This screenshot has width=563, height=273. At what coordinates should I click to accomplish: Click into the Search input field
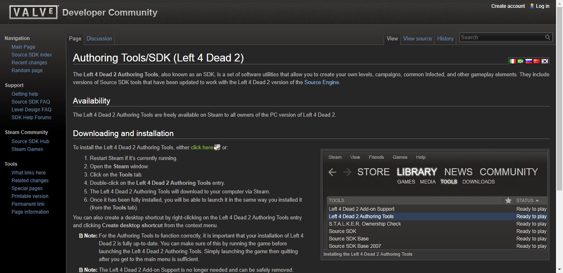tap(502, 37)
